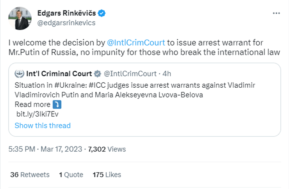The image size is (289, 189).
Task: Open the 36 Retweets list
Action: 30,175
